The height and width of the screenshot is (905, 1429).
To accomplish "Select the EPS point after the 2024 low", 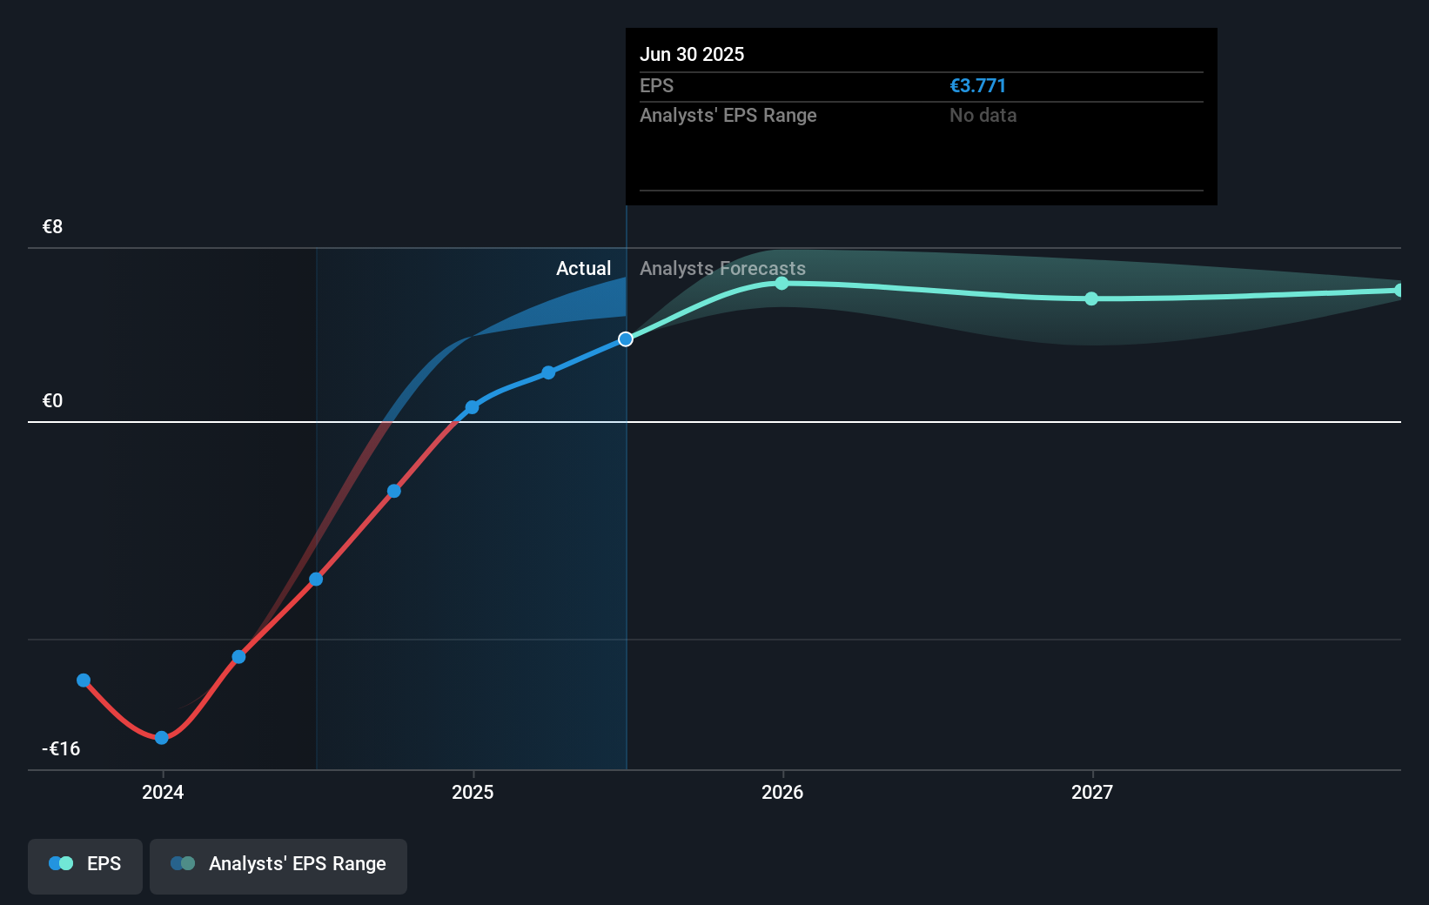I will click(238, 657).
